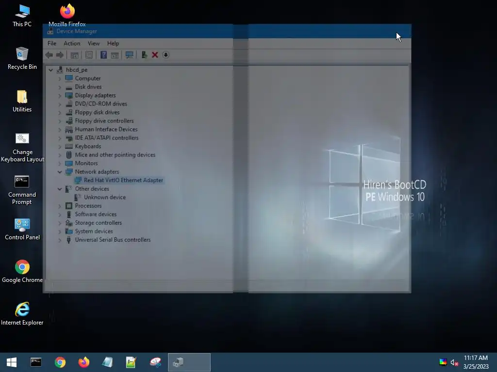497x372 pixels.
Task: Select the Unknown device entry
Action: pos(105,198)
